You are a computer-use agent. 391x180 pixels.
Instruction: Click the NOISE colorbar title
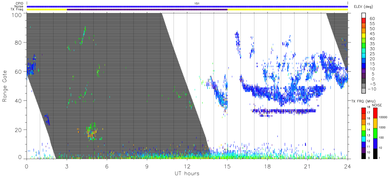(x=377, y=105)
